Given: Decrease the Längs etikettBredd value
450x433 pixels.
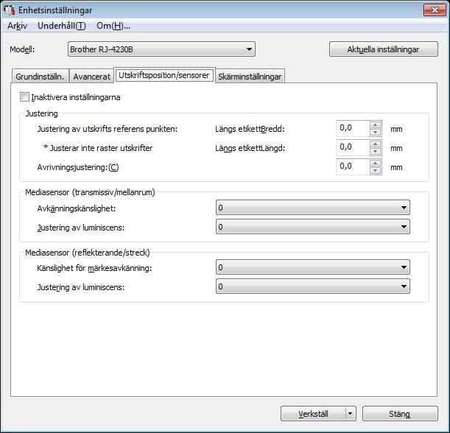Looking at the screenshot, I should pos(376,133).
